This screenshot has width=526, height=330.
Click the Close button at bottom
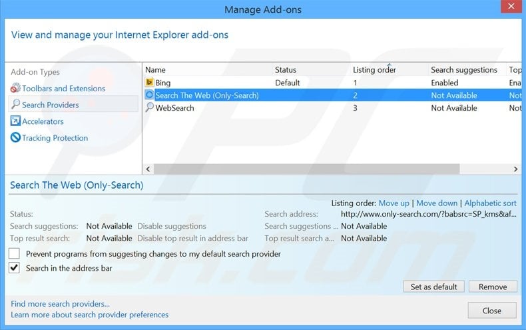[x=492, y=310]
